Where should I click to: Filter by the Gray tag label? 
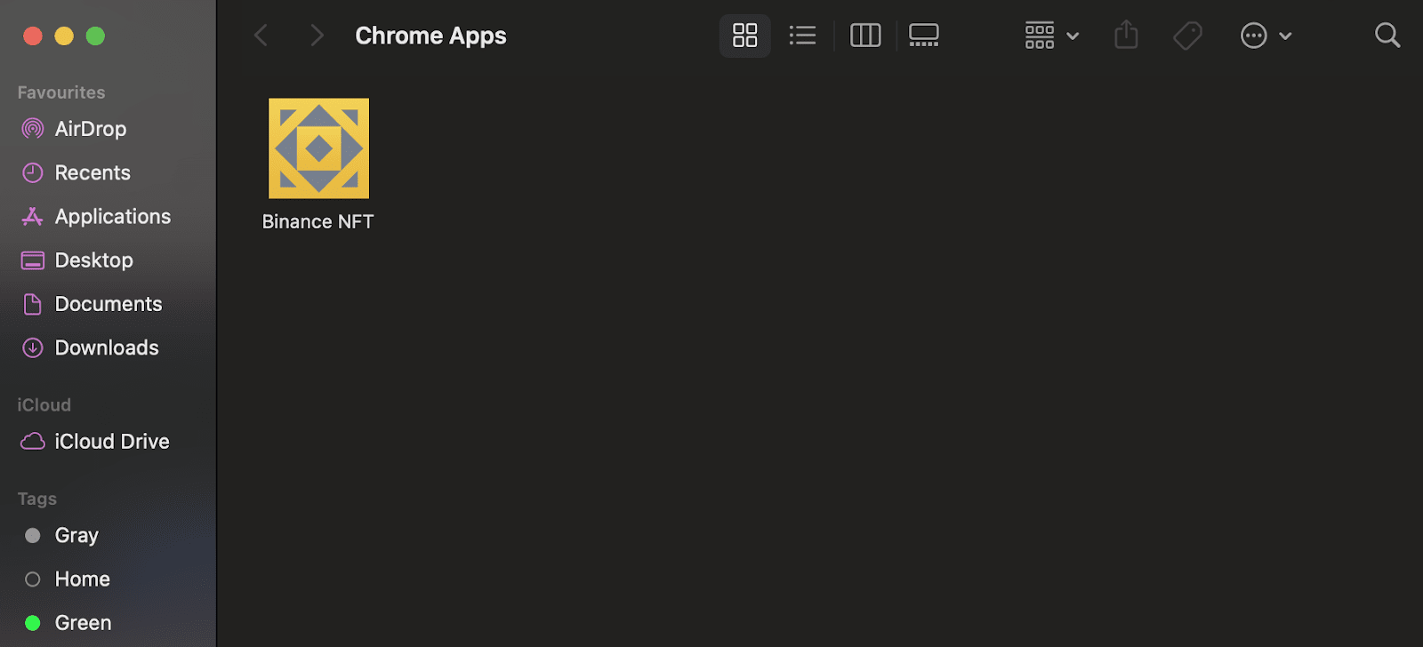pyautogui.click(x=76, y=535)
